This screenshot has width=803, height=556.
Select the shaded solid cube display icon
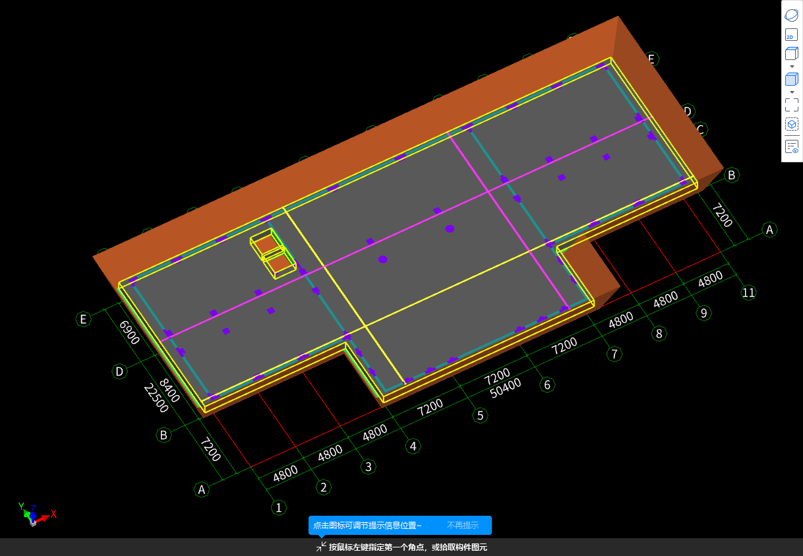792,79
